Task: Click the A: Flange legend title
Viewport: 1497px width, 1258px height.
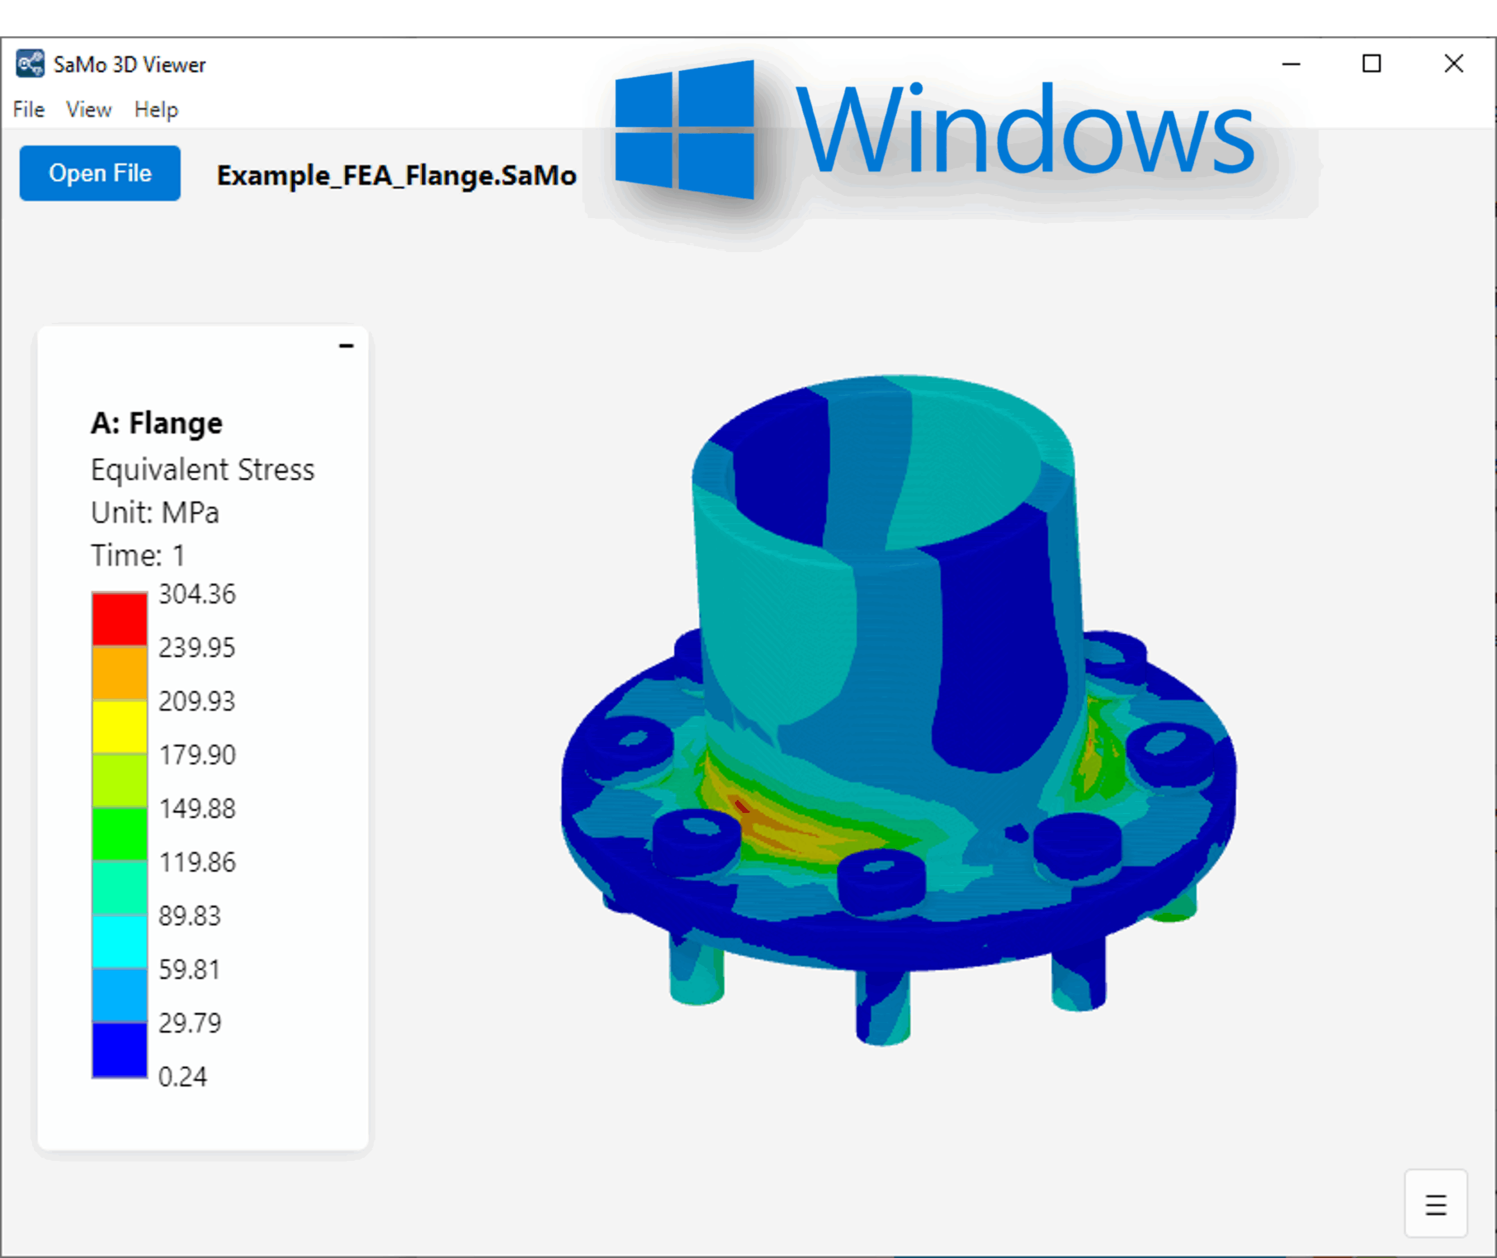Action: pyautogui.click(x=156, y=423)
